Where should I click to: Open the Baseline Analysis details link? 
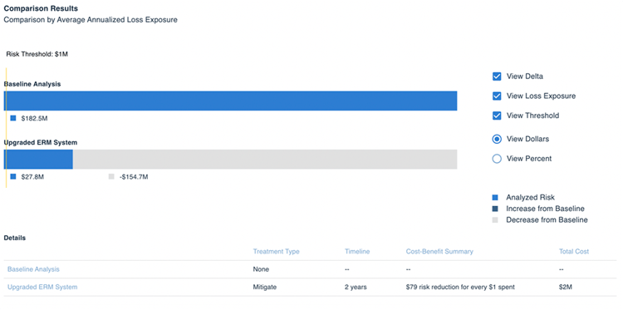[x=33, y=269]
